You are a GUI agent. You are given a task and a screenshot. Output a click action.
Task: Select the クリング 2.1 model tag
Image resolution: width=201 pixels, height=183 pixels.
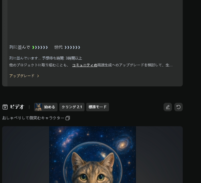coord(72,107)
